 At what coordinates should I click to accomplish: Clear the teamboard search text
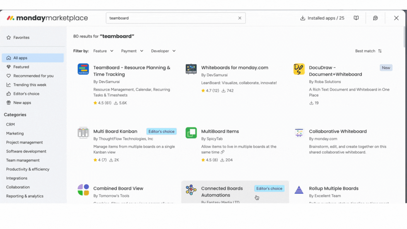point(240,18)
